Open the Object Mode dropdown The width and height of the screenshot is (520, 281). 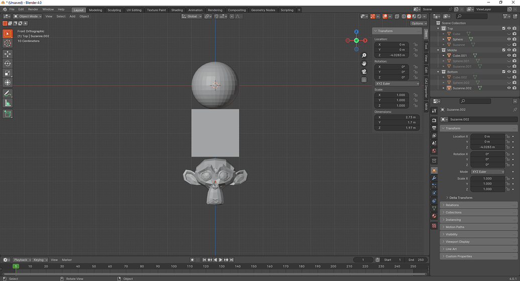pyautogui.click(x=28, y=16)
